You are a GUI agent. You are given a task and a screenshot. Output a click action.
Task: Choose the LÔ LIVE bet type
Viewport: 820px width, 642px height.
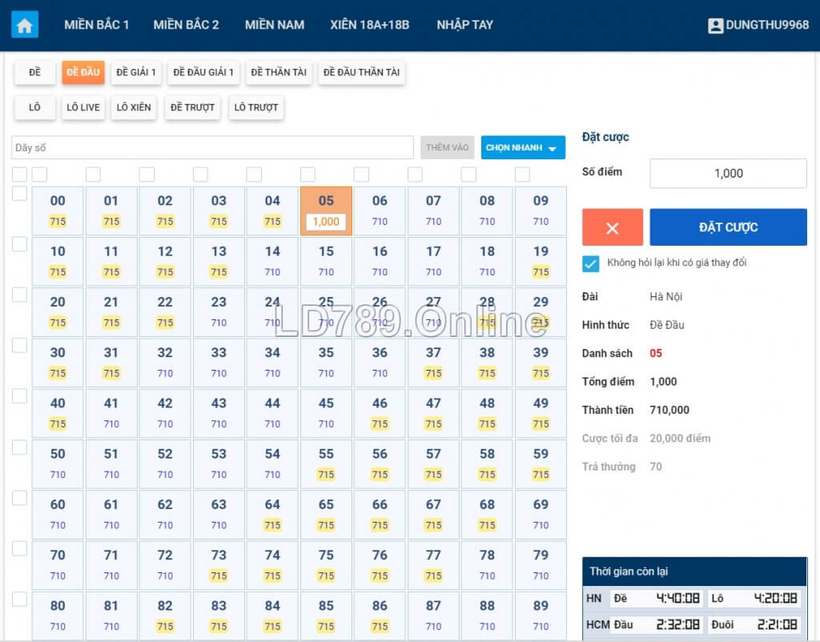[83, 107]
